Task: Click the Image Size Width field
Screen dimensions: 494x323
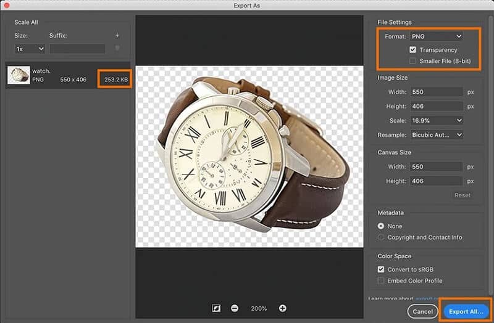Action: click(x=436, y=92)
